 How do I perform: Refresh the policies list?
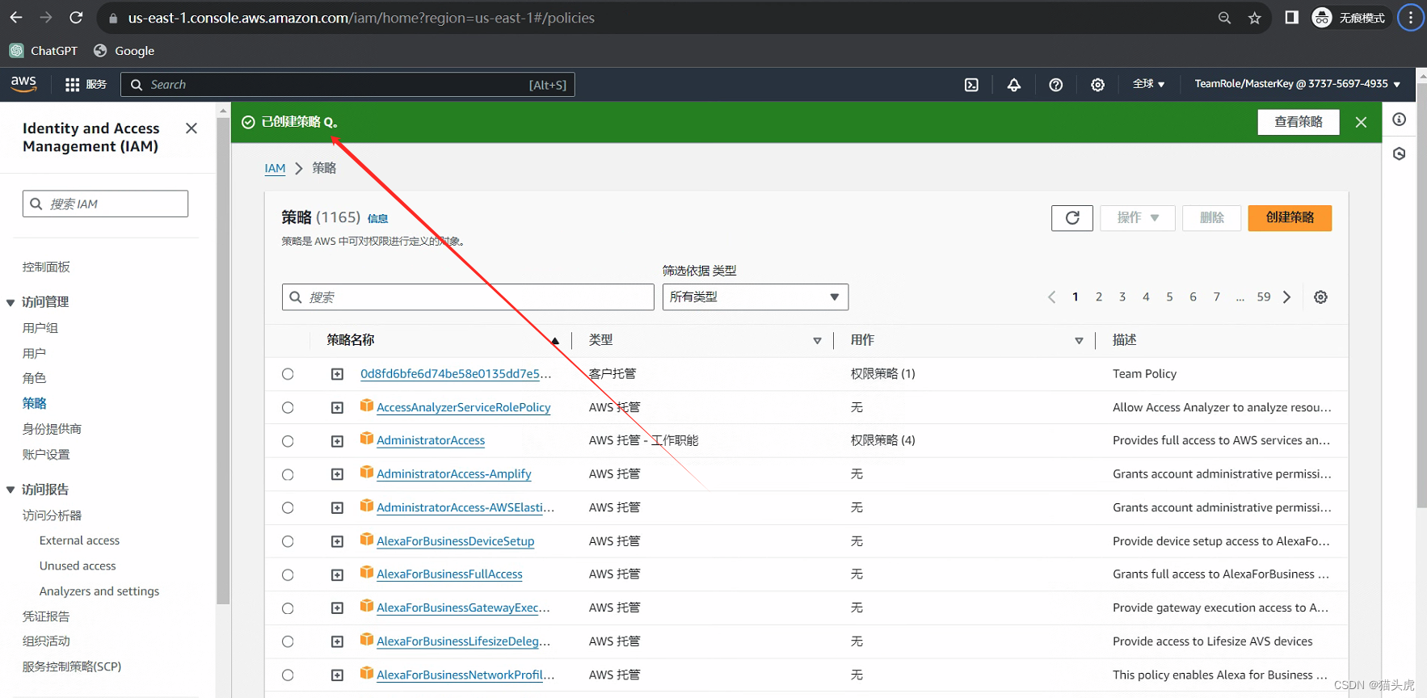[x=1072, y=218]
